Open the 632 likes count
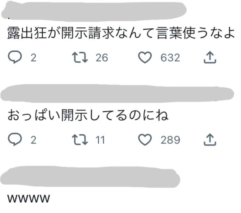The height and width of the screenshot is (213, 241). [x=170, y=58]
